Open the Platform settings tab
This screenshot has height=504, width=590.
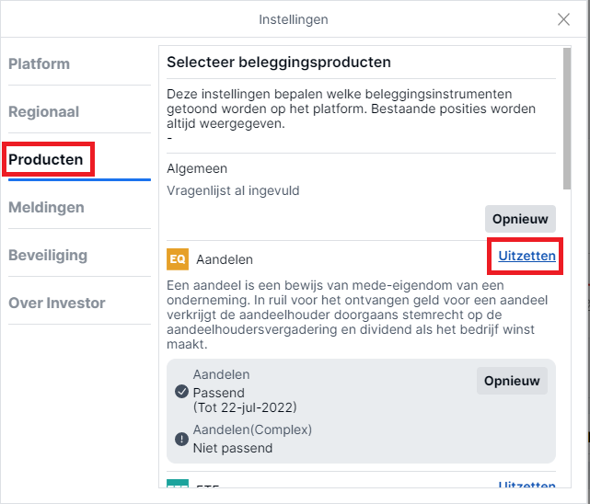point(40,63)
